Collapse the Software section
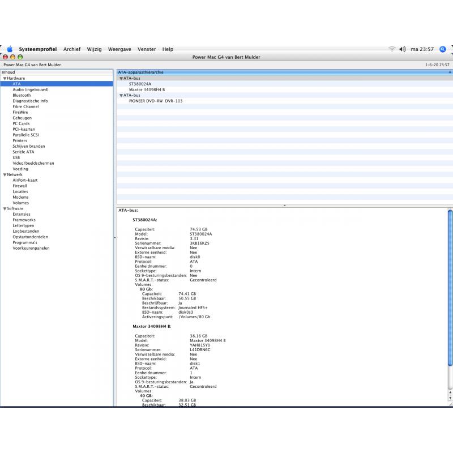 5,208
